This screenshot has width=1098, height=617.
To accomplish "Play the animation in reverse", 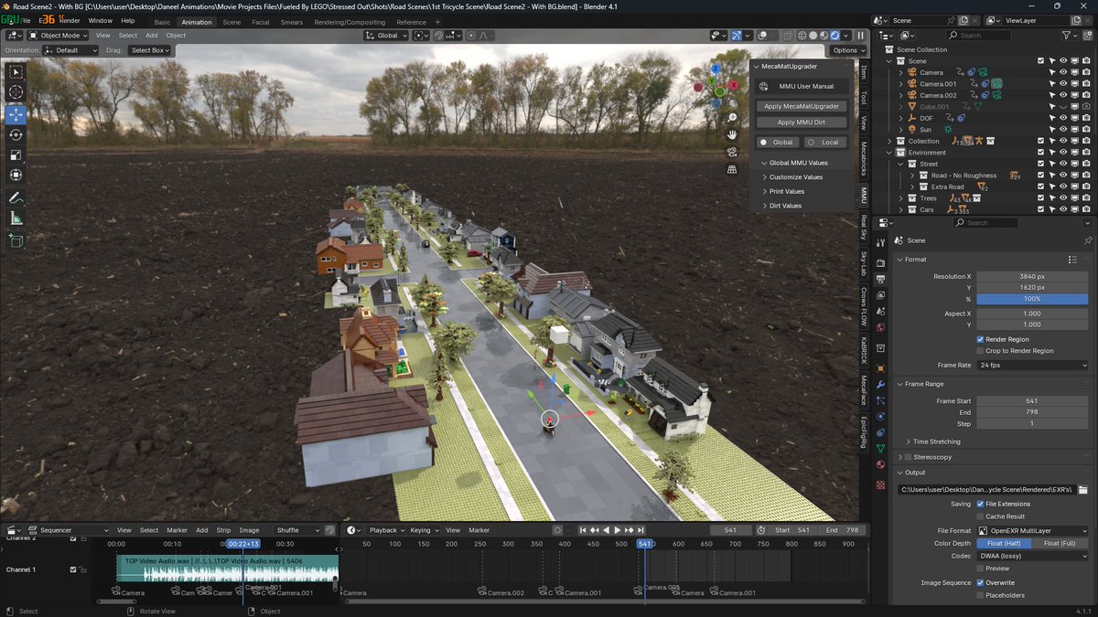I will [606, 530].
